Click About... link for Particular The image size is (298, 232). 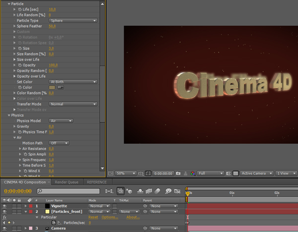click(x=133, y=217)
